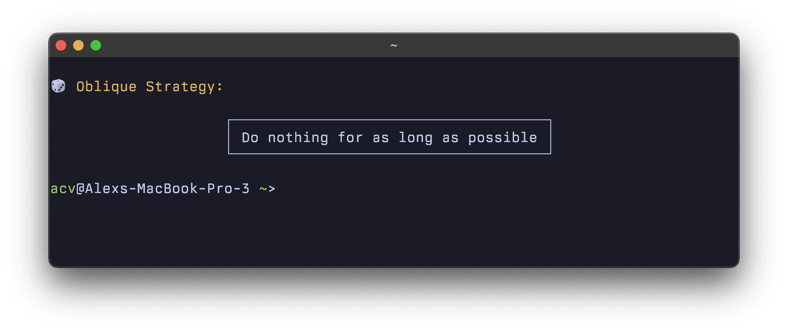Image resolution: width=788 pixels, height=332 pixels.
Task: Click the Oblique Strategy heading label
Action: [x=149, y=87]
